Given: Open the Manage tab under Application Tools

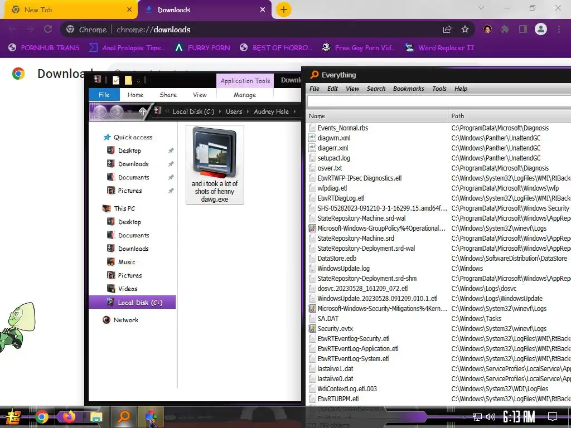Looking at the screenshot, I should click(245, 95).
